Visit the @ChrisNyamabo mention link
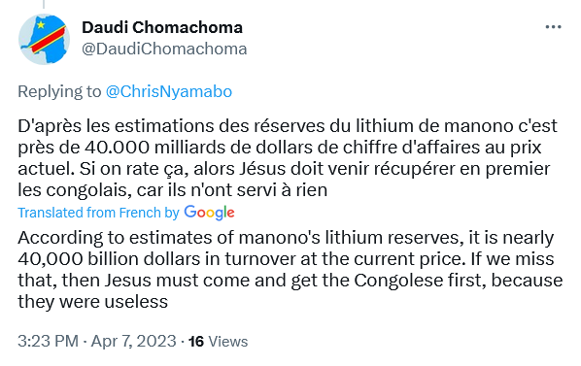The width and height of the screenshot is (581, 366). tap(169, 92)
